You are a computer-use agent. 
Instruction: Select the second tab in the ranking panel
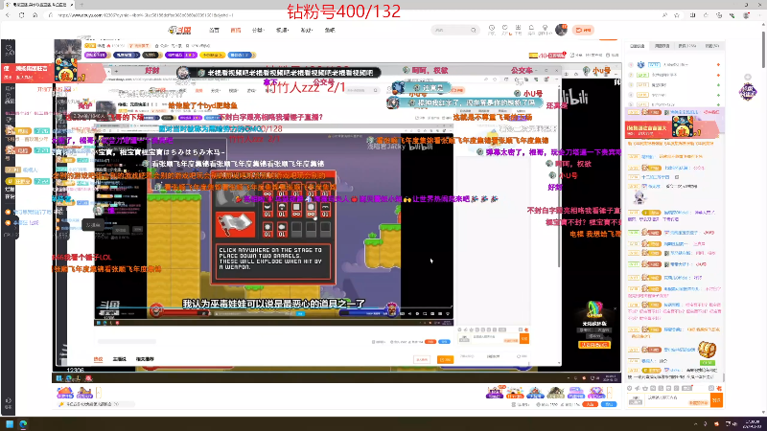click(x=662, y=46)
